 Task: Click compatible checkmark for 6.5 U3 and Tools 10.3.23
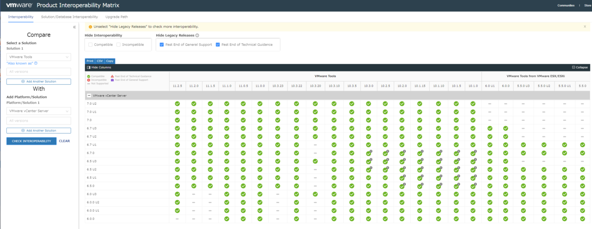click(x=278, y=161)
